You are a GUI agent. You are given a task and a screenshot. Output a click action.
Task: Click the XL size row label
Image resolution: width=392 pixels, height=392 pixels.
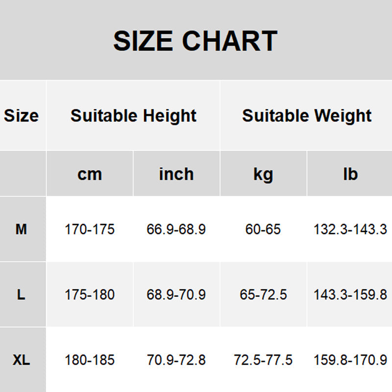[21, 360]
